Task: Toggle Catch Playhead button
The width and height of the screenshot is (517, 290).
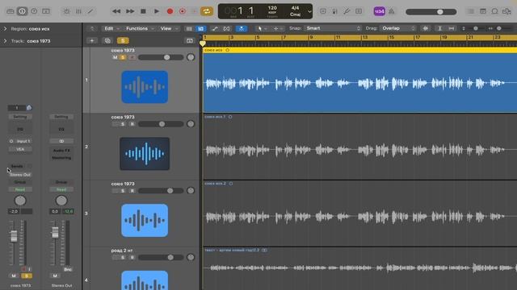Action: [242, 29]
